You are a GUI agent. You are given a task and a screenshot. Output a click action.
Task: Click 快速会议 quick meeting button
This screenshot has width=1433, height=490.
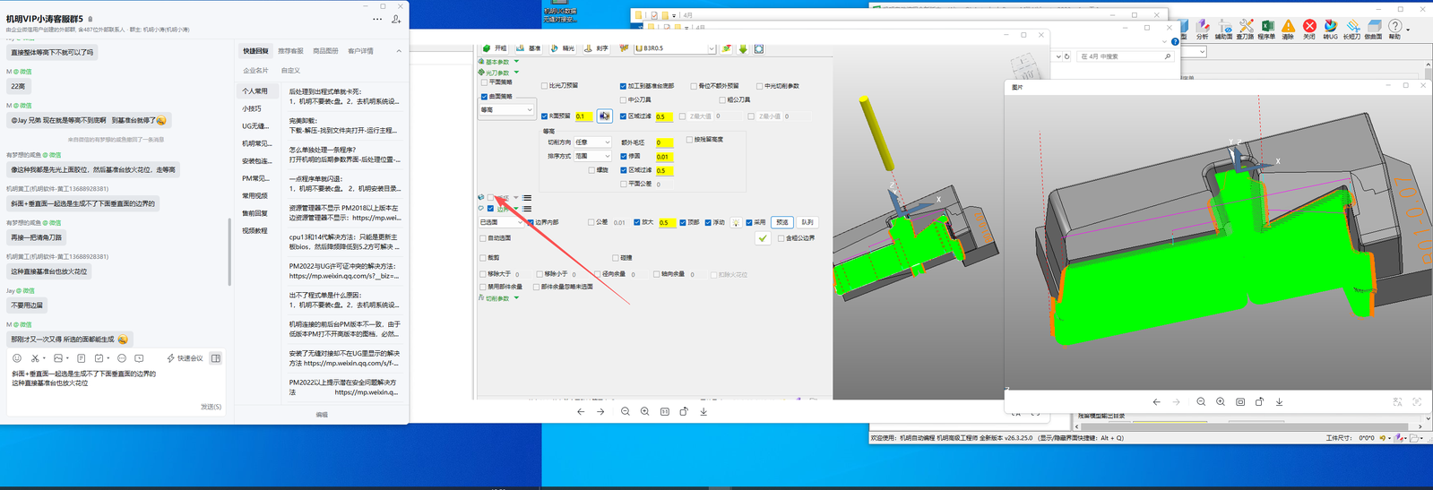185,358
